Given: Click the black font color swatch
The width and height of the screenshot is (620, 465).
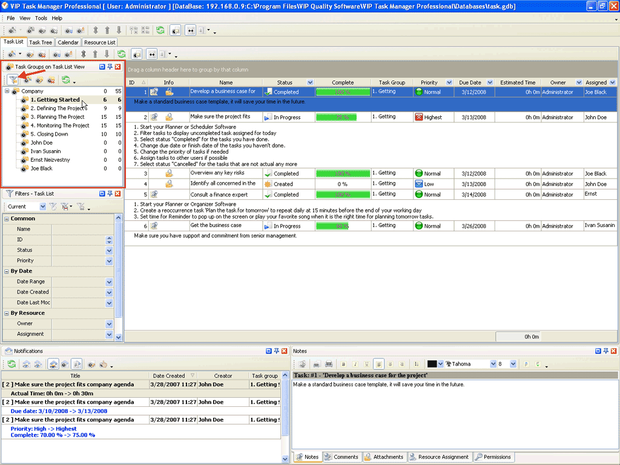Looking at the screenshot, I should click(x=432, y=364).
